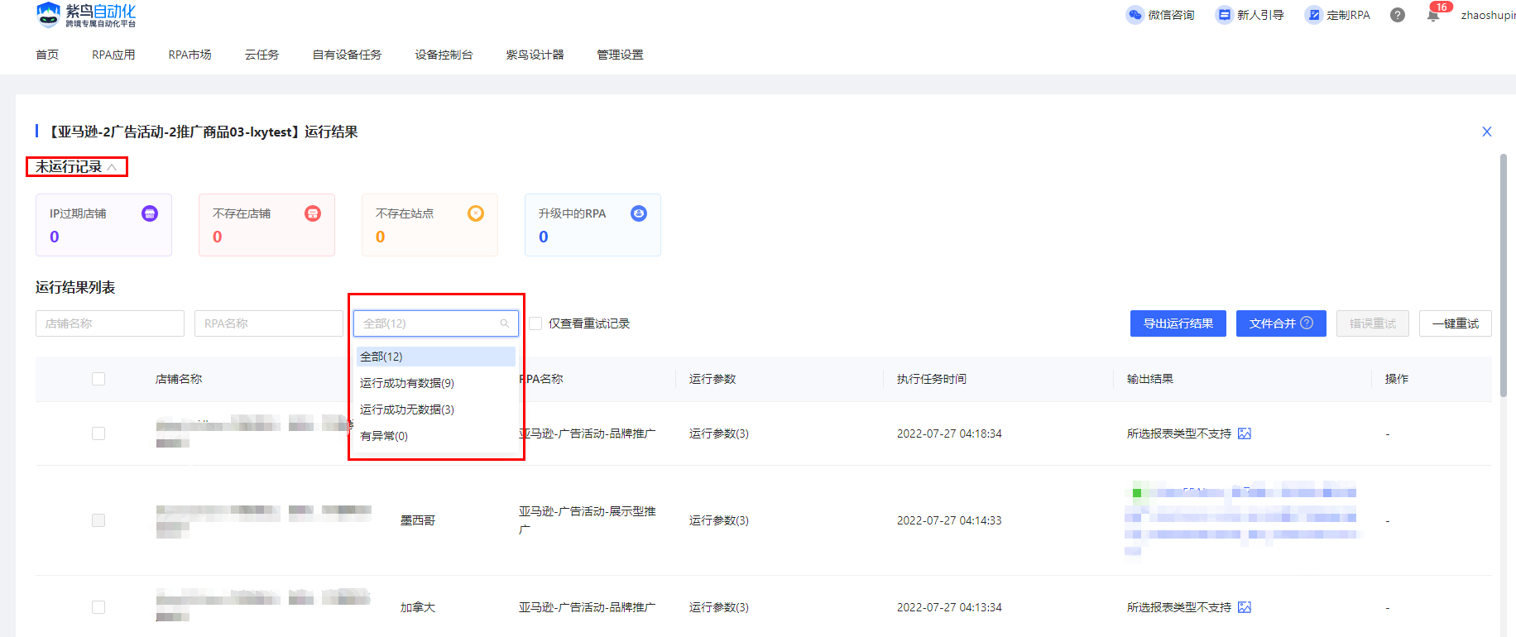
Task: Click 所选报表类型不支持 text in 04:13:34 row
Action: coord(1179,607)
